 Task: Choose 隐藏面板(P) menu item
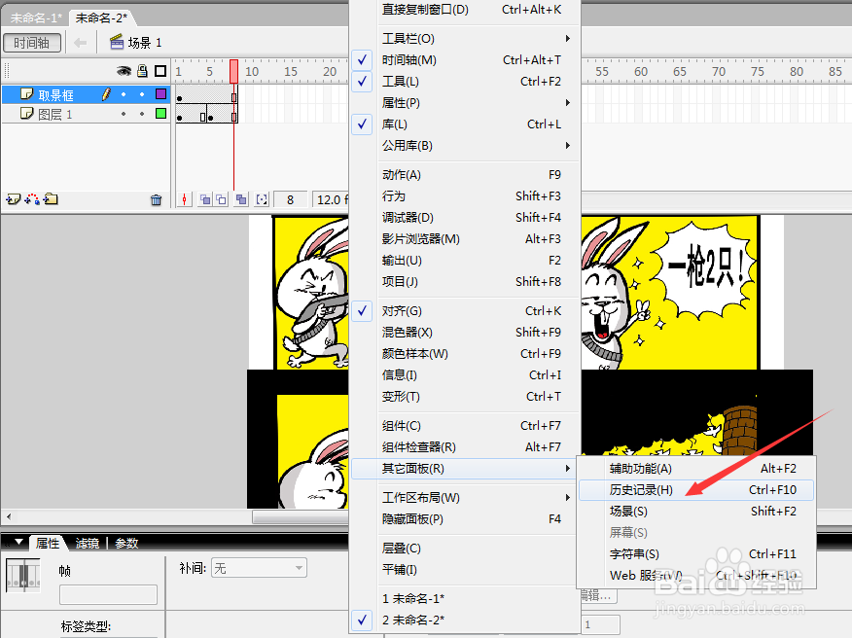pos(465,519)
